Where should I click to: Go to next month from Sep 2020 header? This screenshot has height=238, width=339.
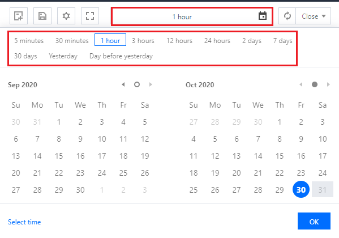(x=151, y=84)
